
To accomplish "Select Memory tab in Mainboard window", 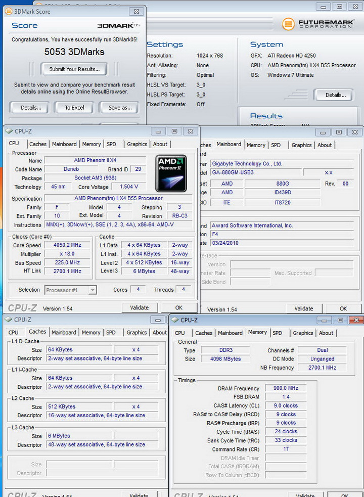I will 256,145.
